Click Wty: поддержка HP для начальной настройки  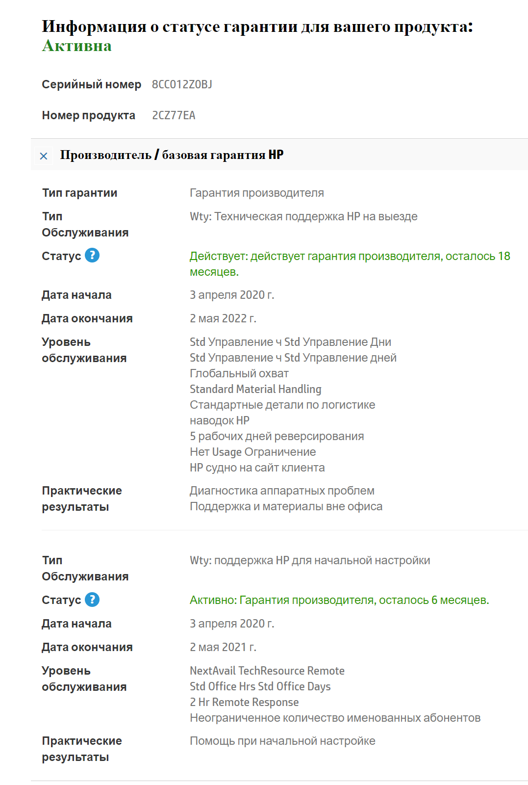[310, 560]
